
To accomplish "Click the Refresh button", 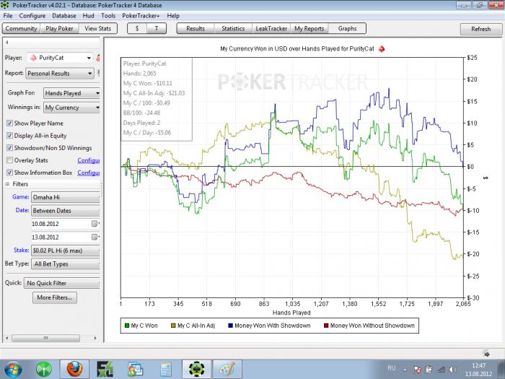I will pyautogui.click(x=481, y=29).
